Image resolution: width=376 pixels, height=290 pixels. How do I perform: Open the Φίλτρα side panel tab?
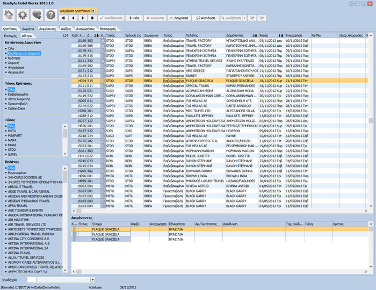pos(27,35)
